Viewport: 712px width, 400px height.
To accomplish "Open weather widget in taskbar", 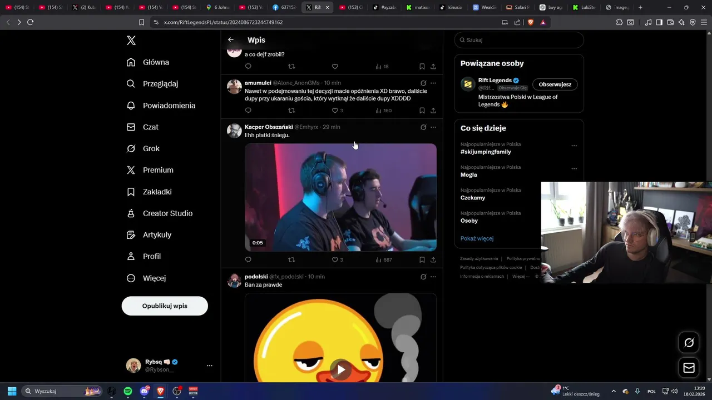I will 575,391.
